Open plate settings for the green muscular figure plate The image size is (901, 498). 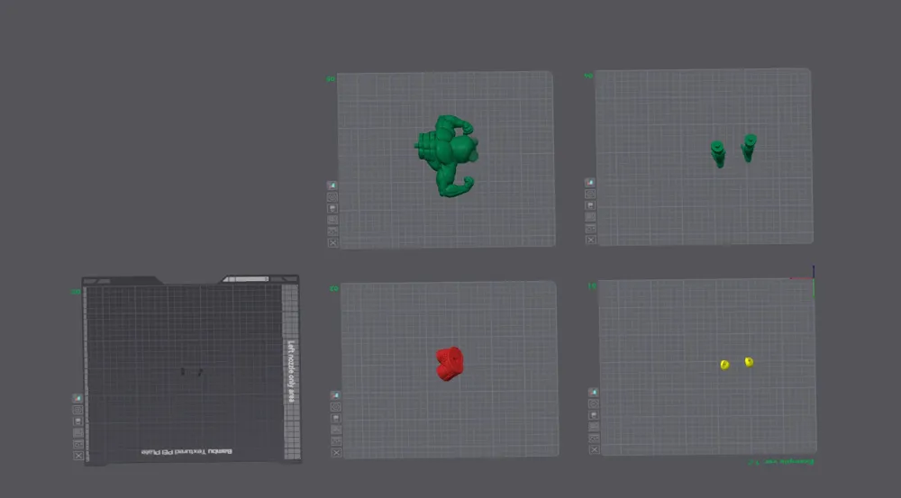click(332, 197)
